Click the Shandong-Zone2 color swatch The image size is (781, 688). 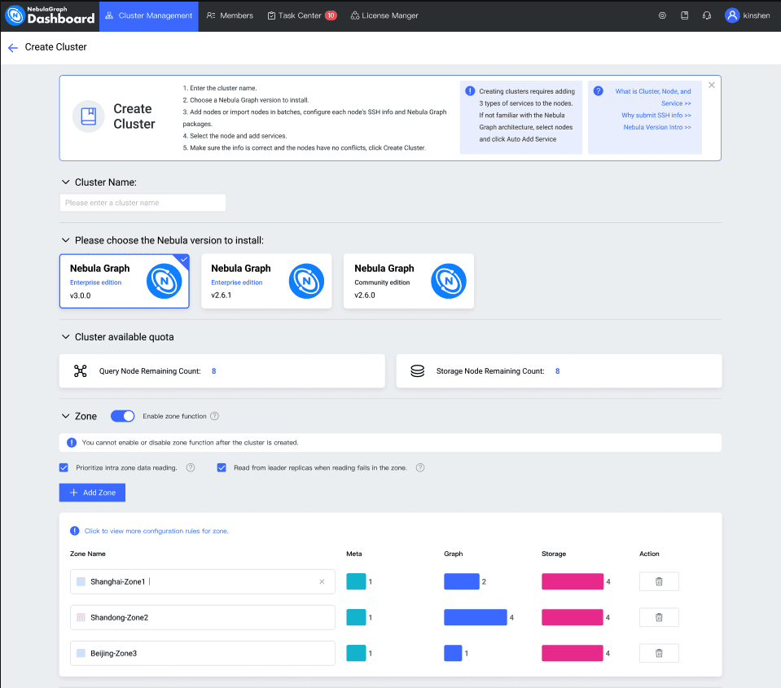[81, 617]
